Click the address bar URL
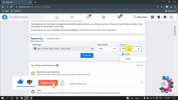This screenshot has height=100, width=178. click(34, 7)
